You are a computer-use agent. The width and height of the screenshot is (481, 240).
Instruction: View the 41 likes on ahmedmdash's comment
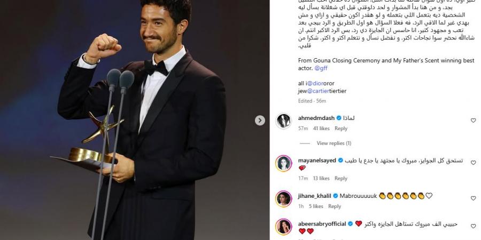[321, 129]
